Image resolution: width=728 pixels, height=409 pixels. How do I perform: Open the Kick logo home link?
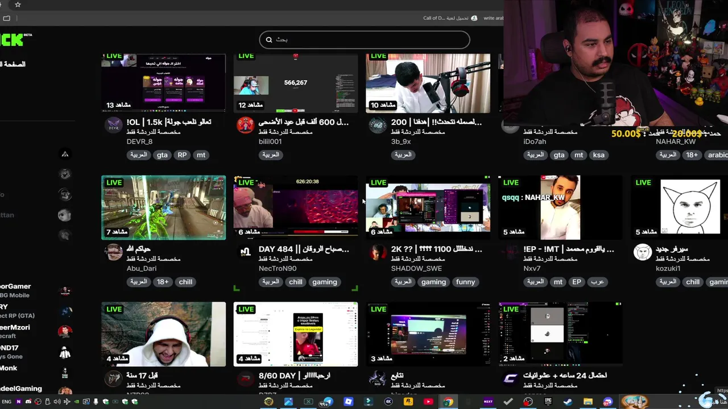13,39
